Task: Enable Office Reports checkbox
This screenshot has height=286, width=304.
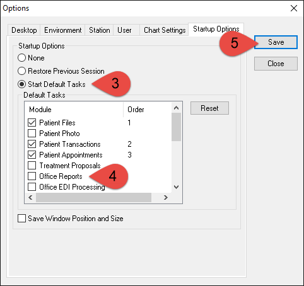Action: point(32,176)
